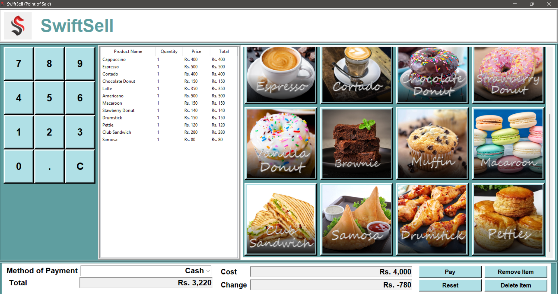Sort by Product Name column header

pos(128,51)
